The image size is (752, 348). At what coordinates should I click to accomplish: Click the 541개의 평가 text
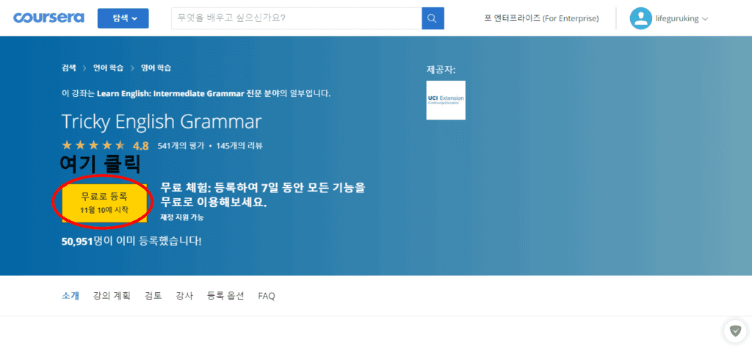[181, 145]
